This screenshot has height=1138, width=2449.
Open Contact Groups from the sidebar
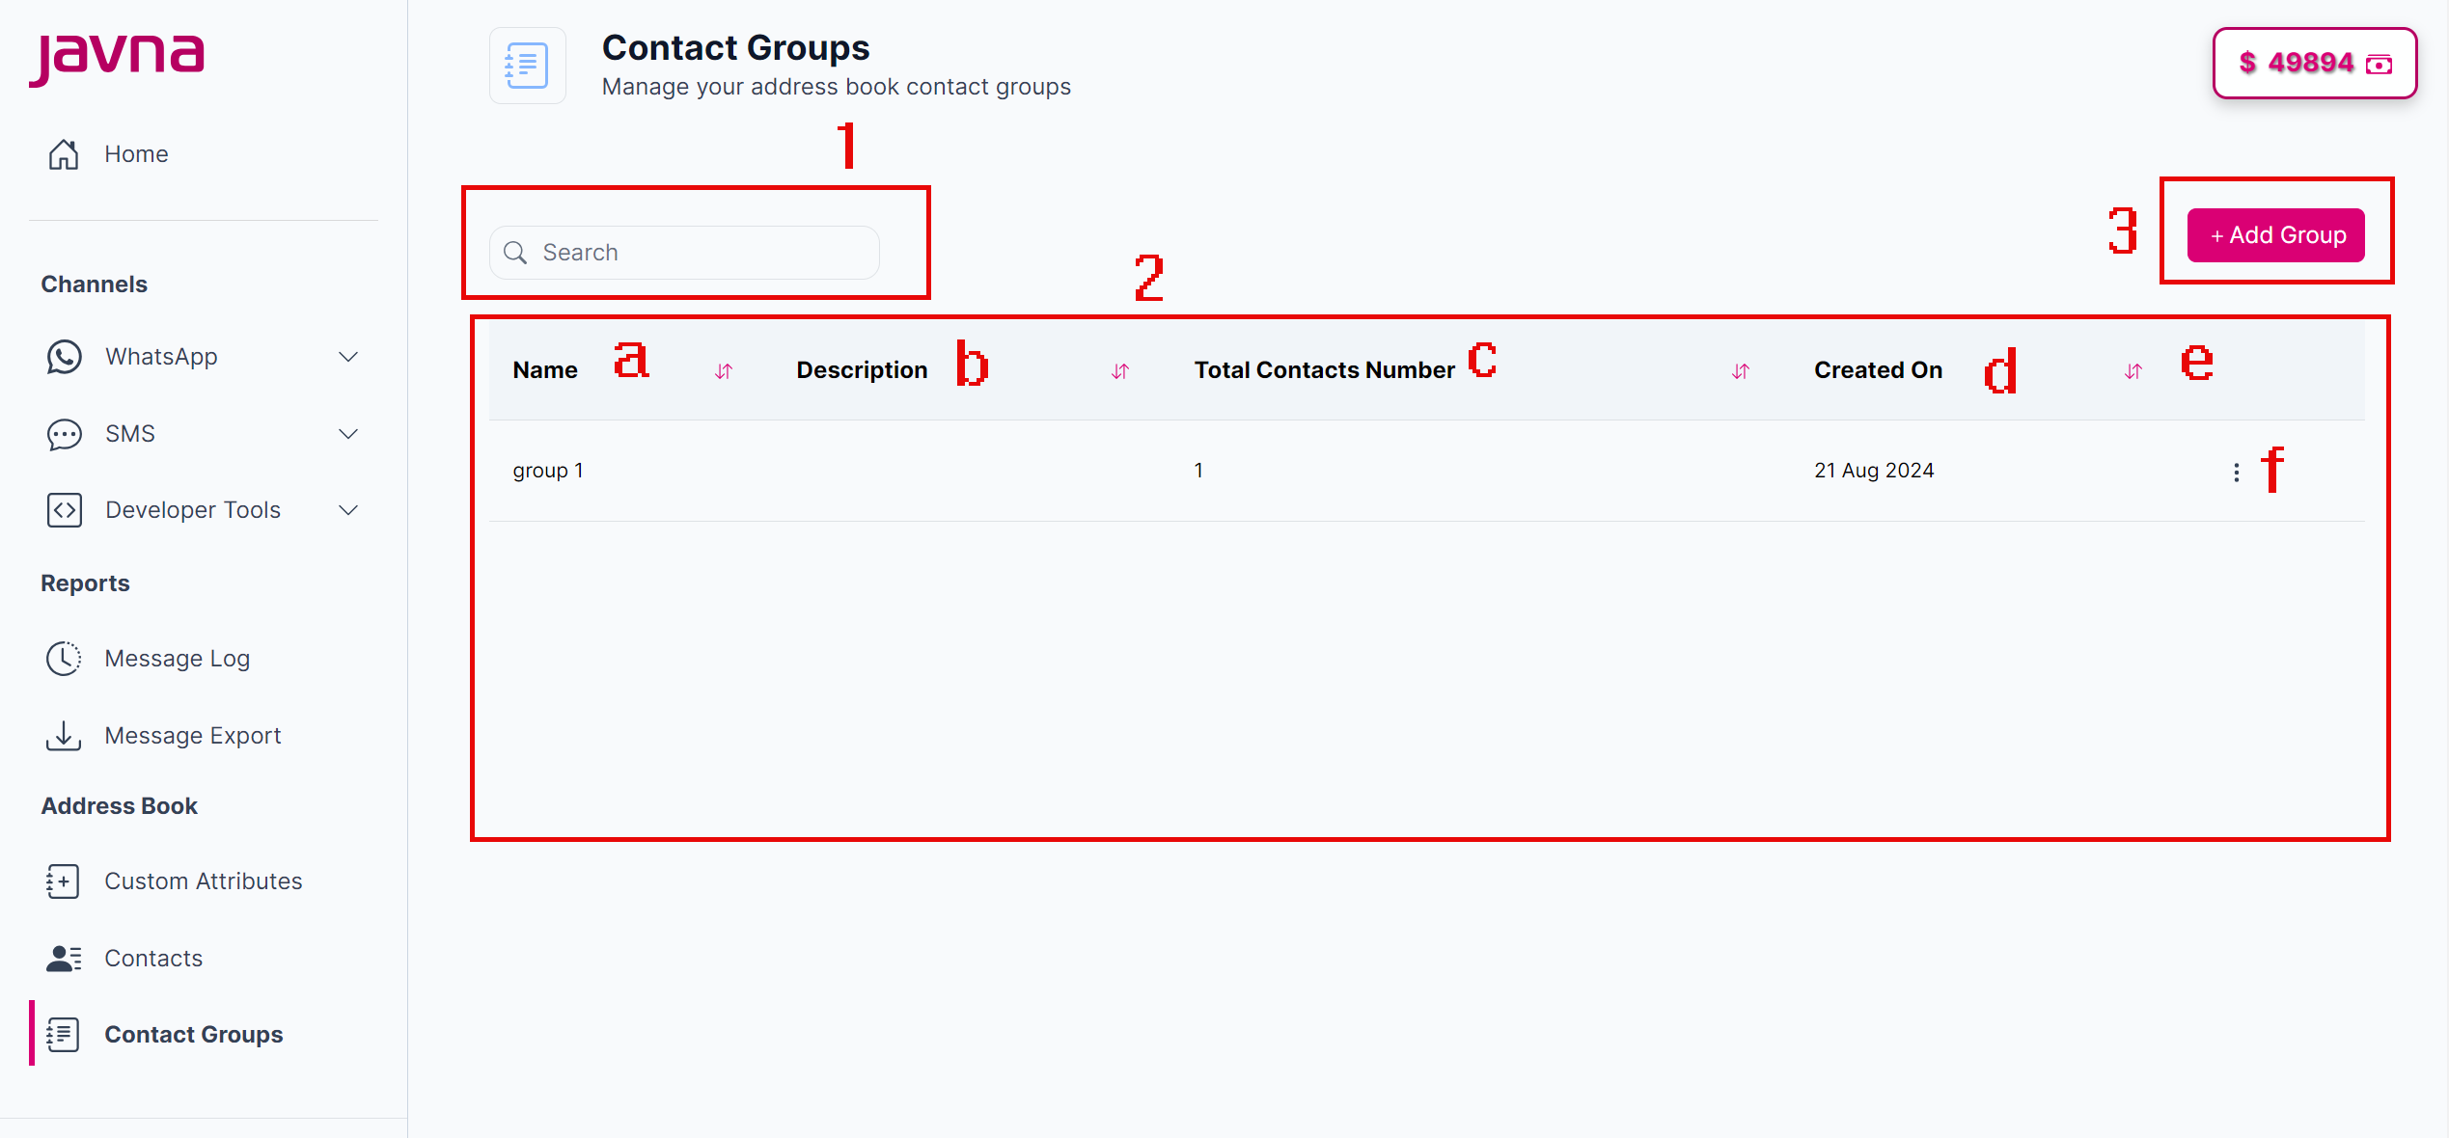193,1034
